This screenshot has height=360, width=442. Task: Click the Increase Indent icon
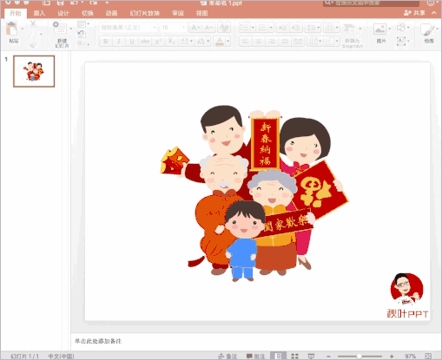[x=295, y=28]
